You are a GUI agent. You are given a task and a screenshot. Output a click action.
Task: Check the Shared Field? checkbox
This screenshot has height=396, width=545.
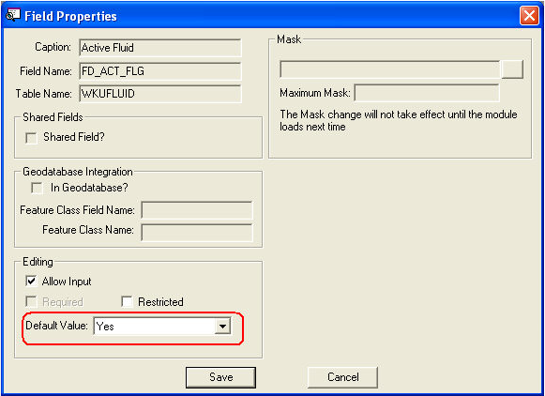pos(31,138)
